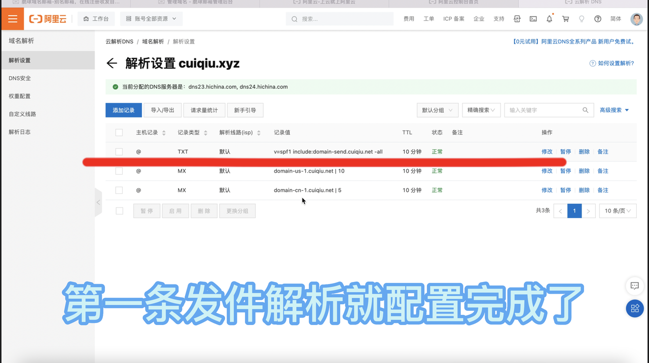Click 修改 for the TXT record
649x363 pixels.
coord(547,152)
